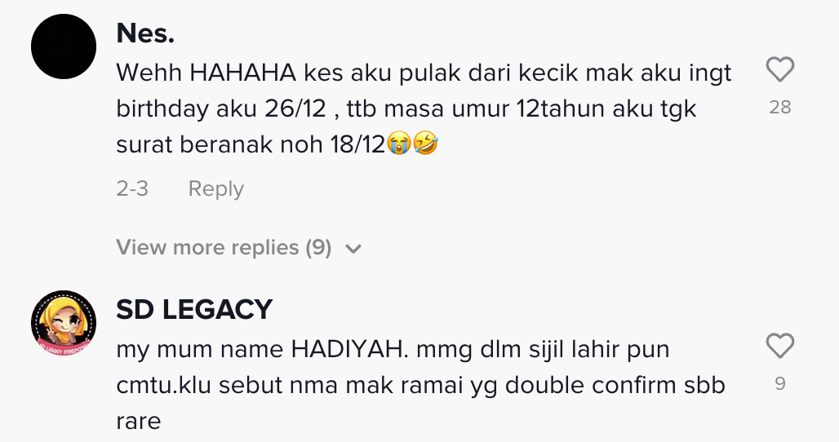Click the HAHAHA word in Nes. comment
This screenshot has width=839, height=442.
coord(243,73)
